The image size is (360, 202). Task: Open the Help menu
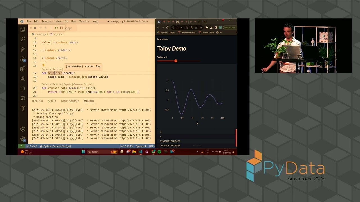click(95, 22)
